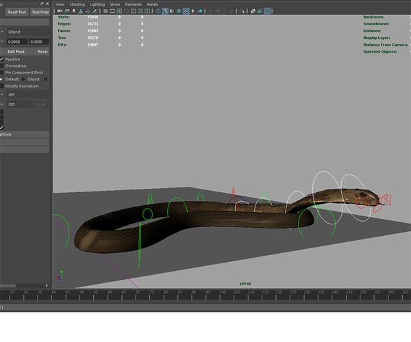This screenshot has height=342, width=411.
Task: Open the Lighting menu
Action: click(x=97, y=5)
